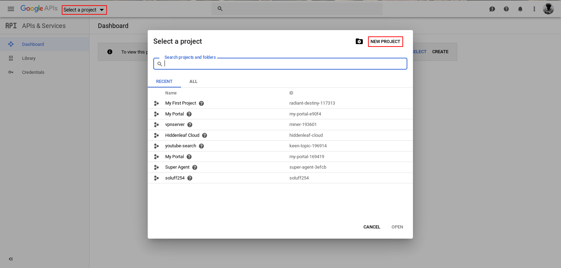Open the notifications bell
Image resolution: width=561 pixels, height=268 pixels.
point(520,9)
